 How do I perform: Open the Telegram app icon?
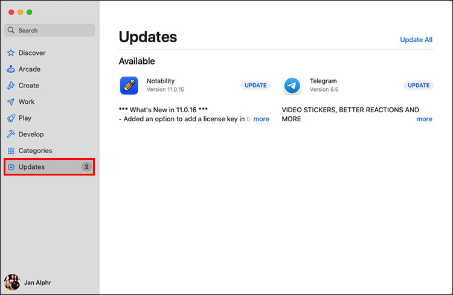click(292, 86)
